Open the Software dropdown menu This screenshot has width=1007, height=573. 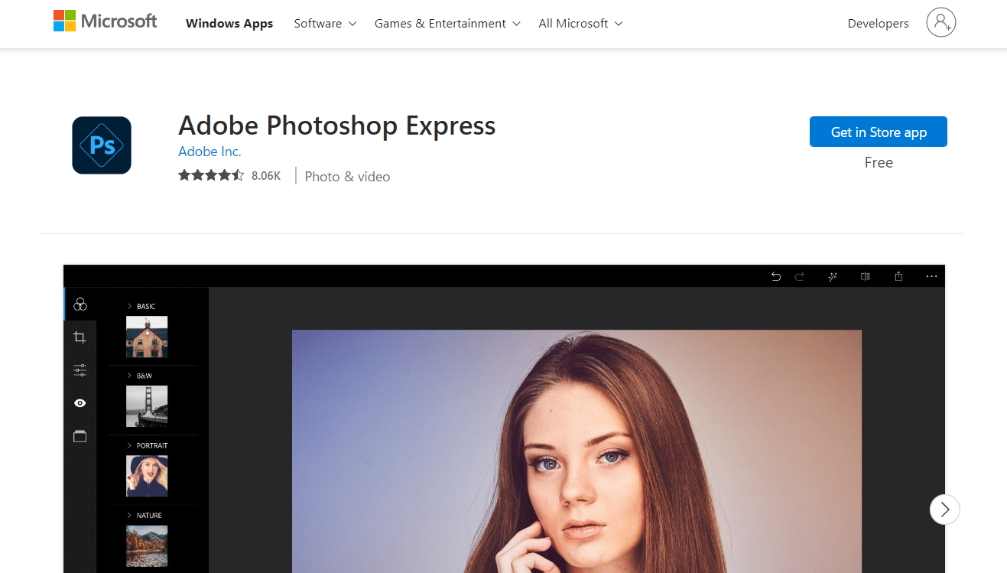pos(325,24)
